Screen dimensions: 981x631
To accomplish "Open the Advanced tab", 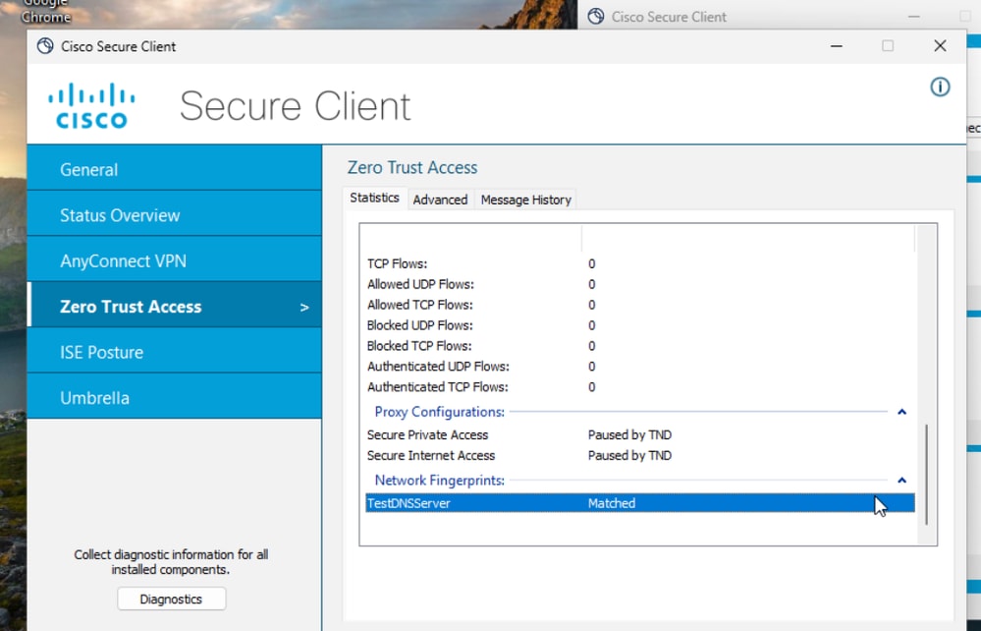I will coord(440,200).
